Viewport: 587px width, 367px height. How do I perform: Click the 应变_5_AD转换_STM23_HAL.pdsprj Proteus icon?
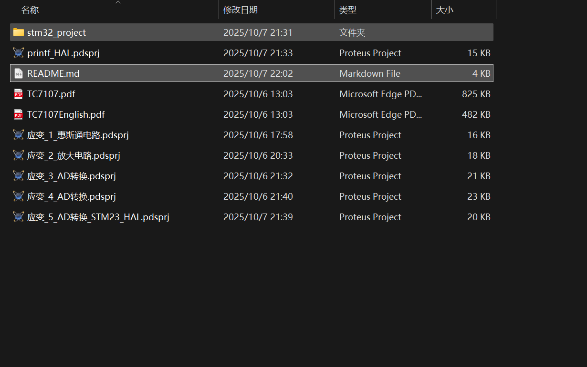pyautogui.click(x=19, y=217)
